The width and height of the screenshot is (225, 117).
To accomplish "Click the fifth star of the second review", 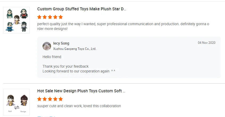I will (x=61, y=99).
